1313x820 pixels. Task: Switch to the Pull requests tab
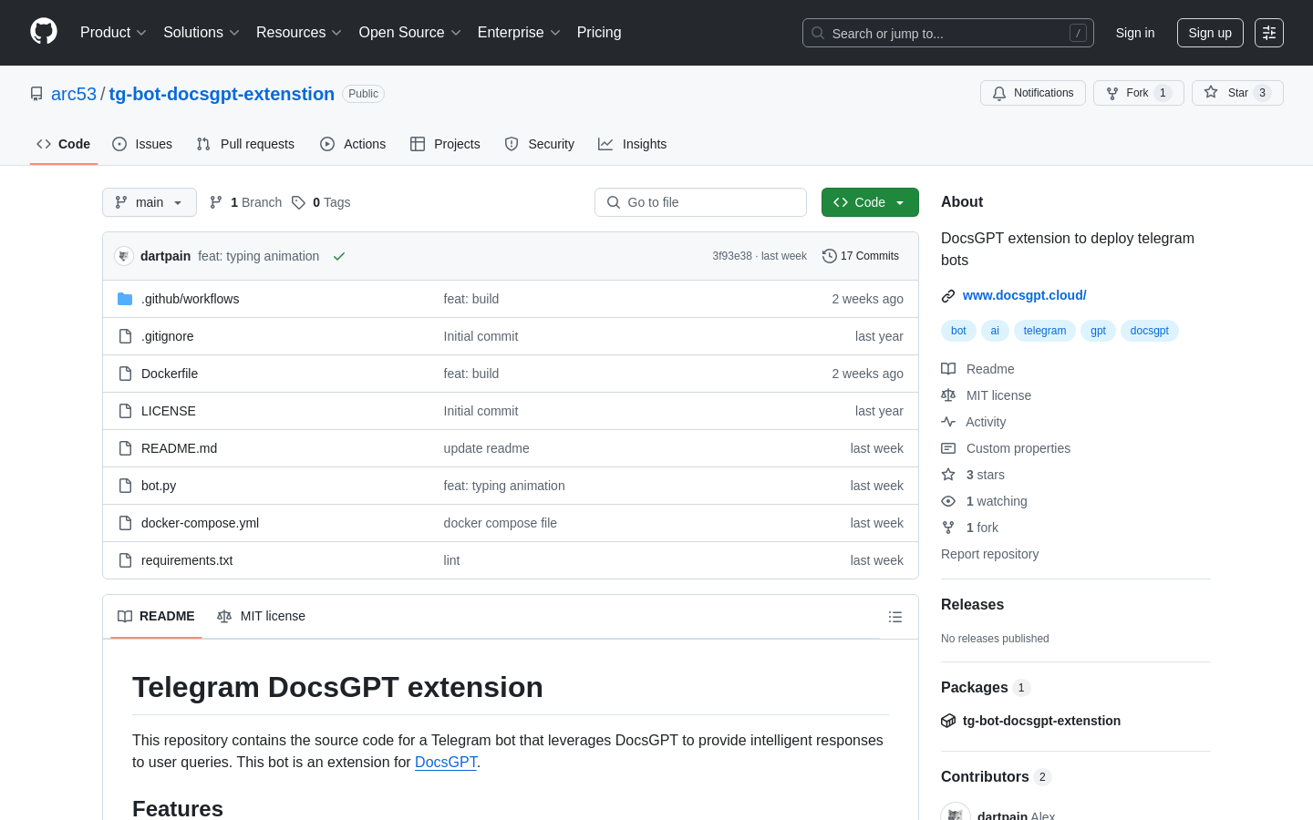(x=245, y=144)
